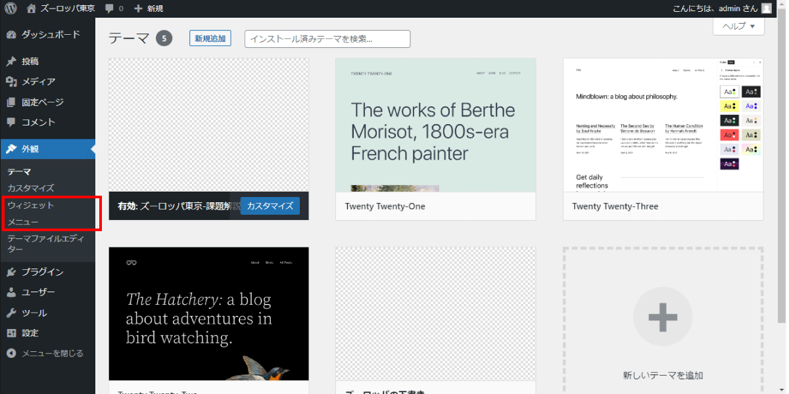
Task: Click the large plus icon to add theme
Action: [663, 317]
